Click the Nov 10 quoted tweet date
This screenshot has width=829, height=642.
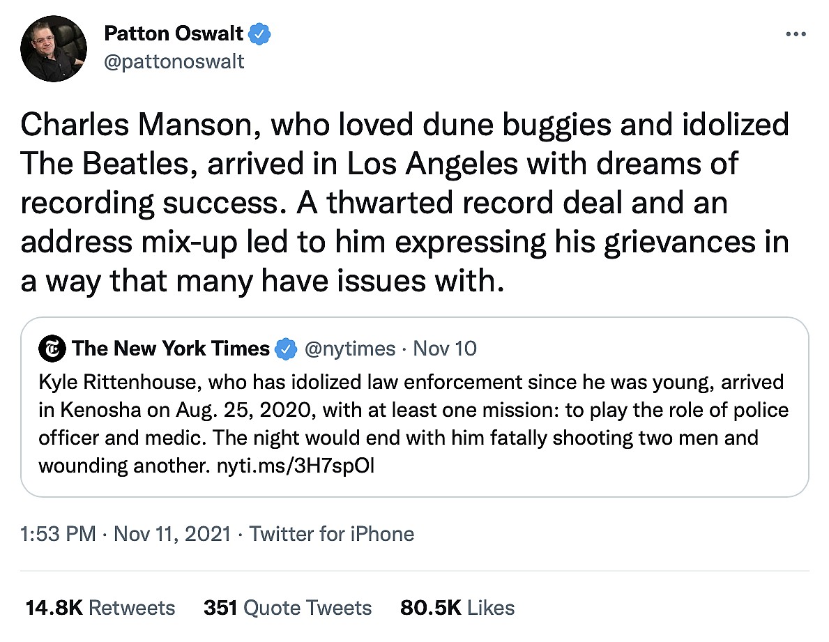tap(445, 349)
